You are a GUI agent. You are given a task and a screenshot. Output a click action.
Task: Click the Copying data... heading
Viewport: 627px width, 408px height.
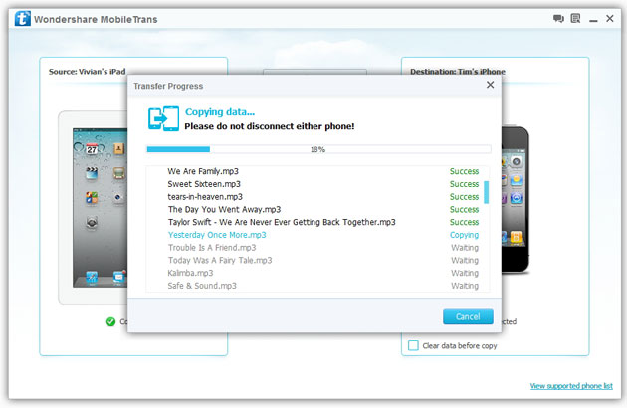point(220,112)
